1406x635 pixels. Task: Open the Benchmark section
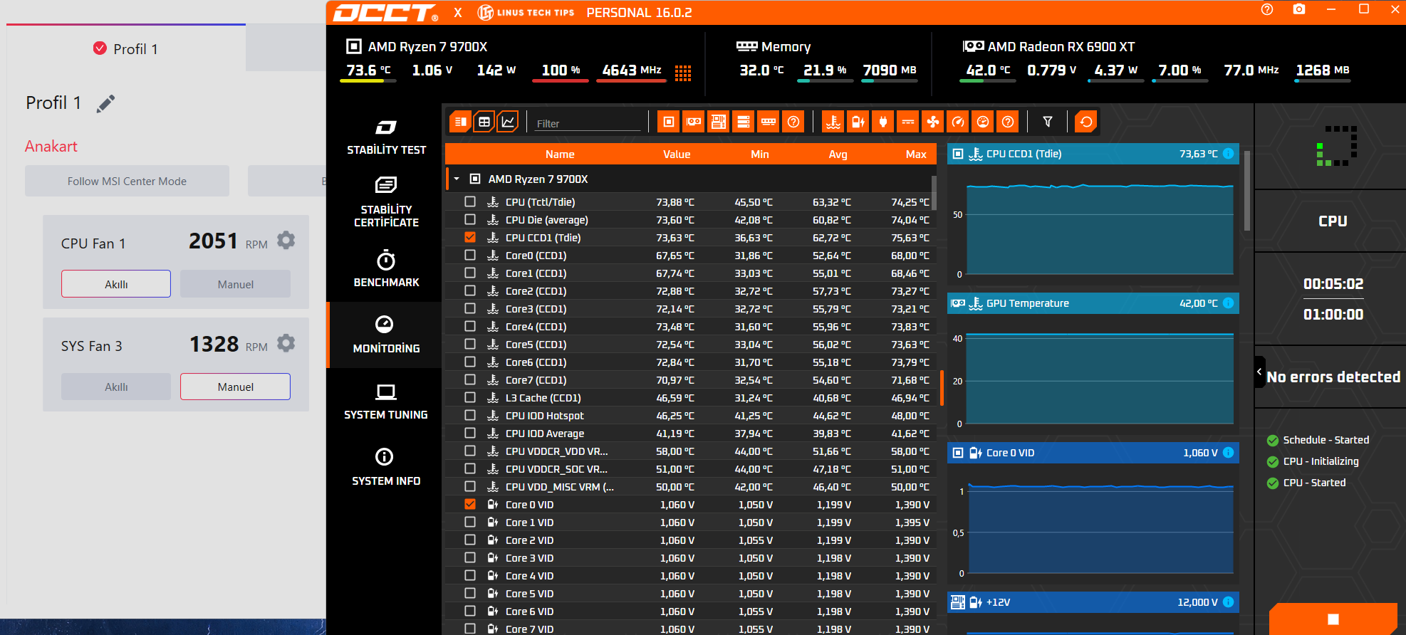(386, 268)
